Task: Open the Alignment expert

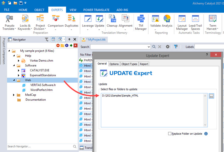Action: 126,23
